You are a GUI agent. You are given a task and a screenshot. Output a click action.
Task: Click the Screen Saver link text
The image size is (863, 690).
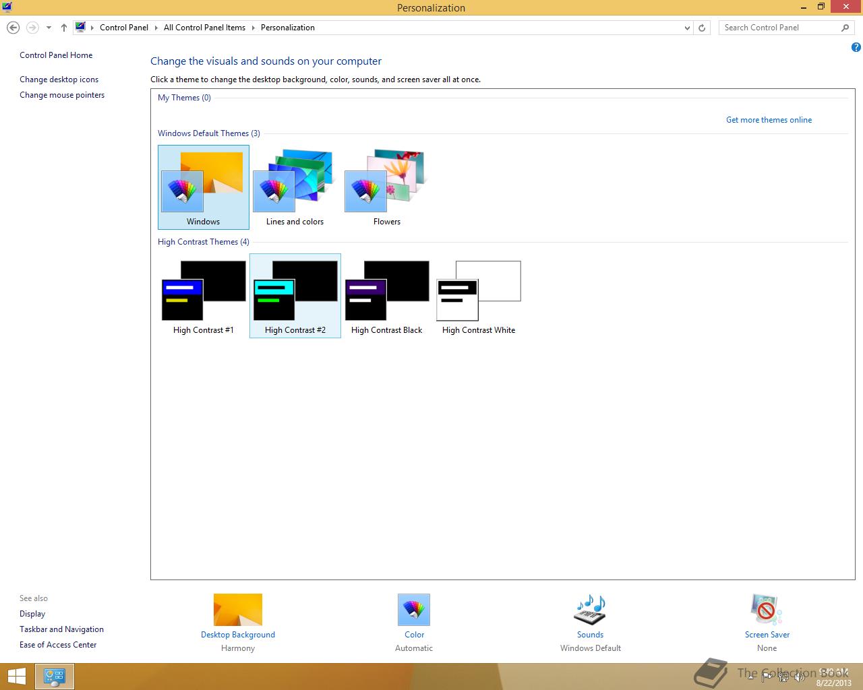pyautogui.click(x=767, y=635)
